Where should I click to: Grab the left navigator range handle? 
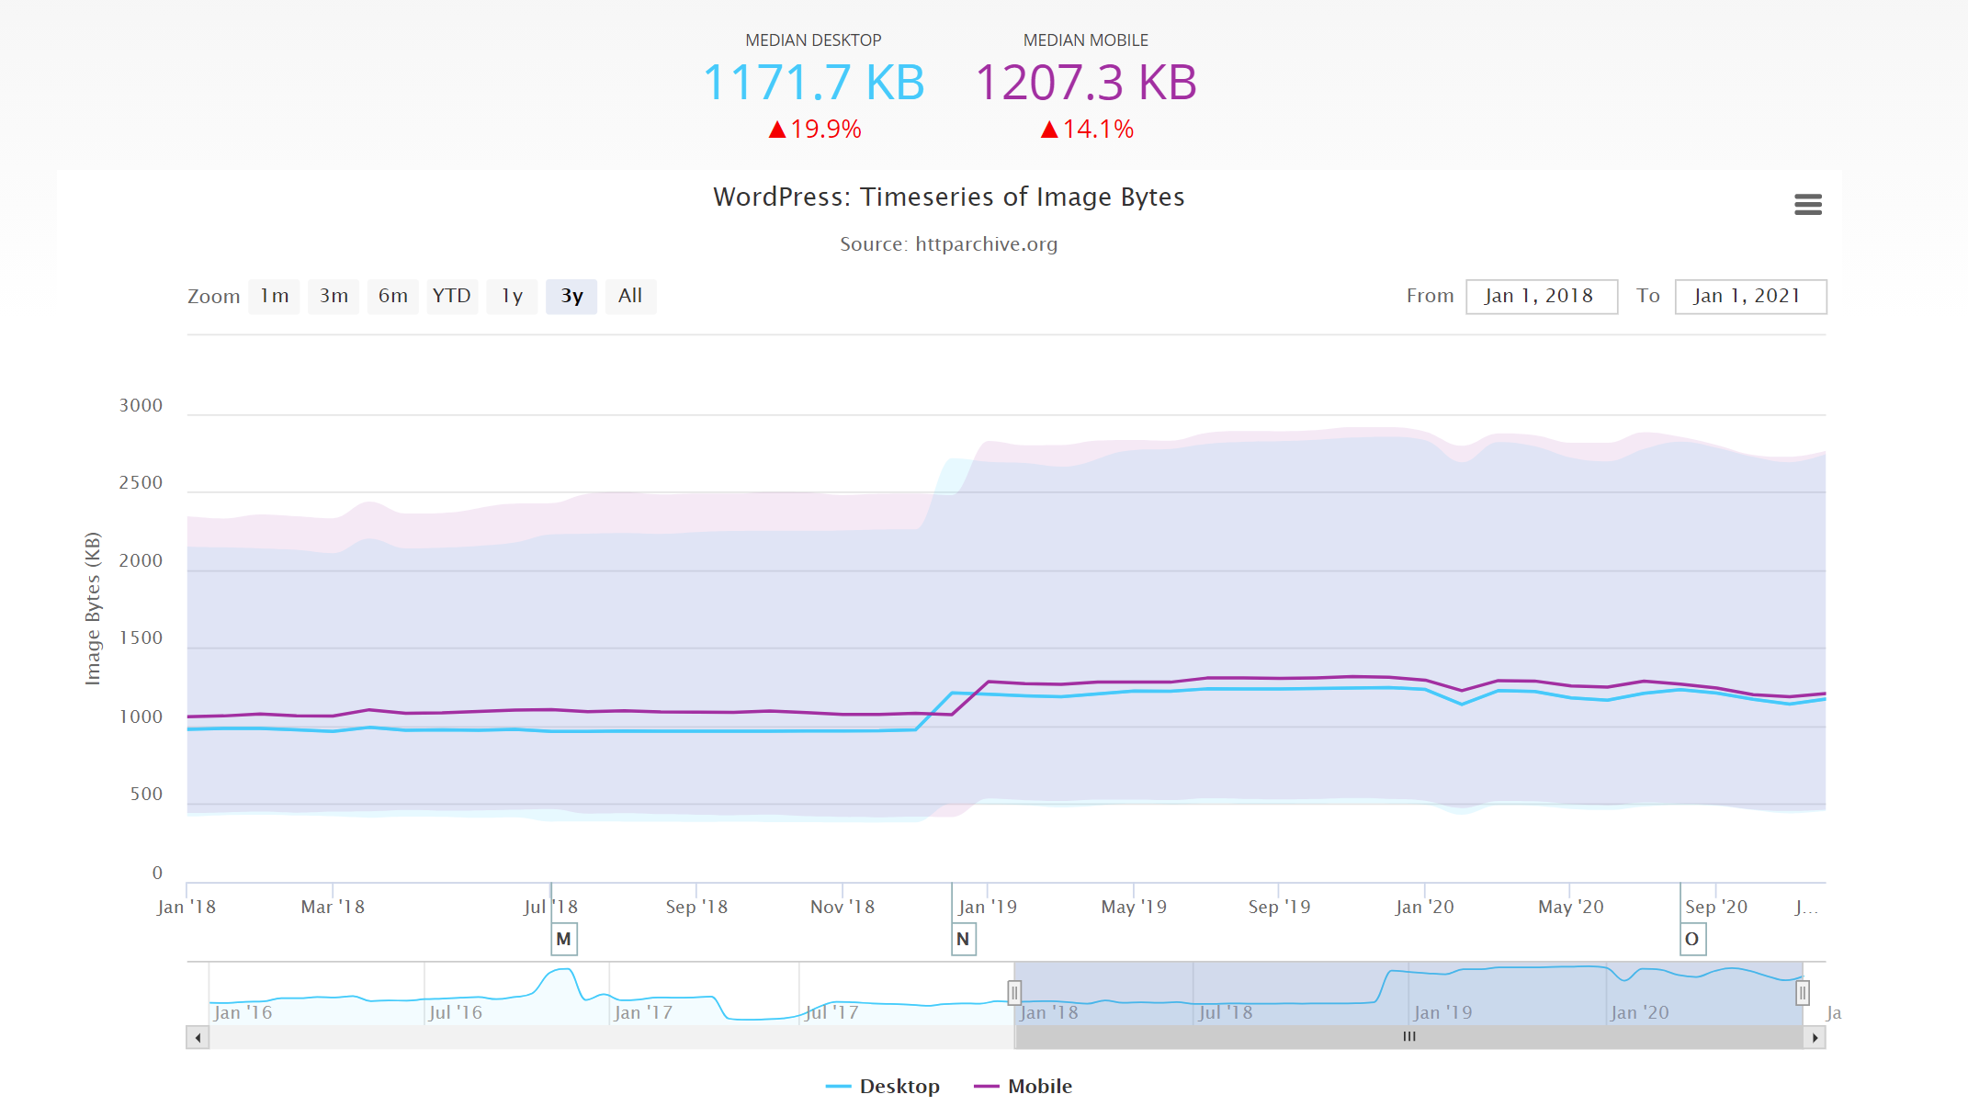click(x=1014, y=993)
